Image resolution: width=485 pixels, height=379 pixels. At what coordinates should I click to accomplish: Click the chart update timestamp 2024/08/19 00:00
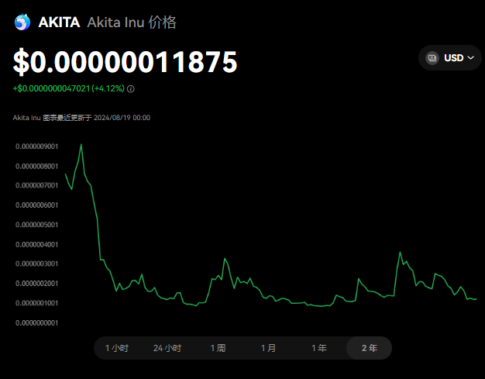pyautogui.click(x=122, y=118)
